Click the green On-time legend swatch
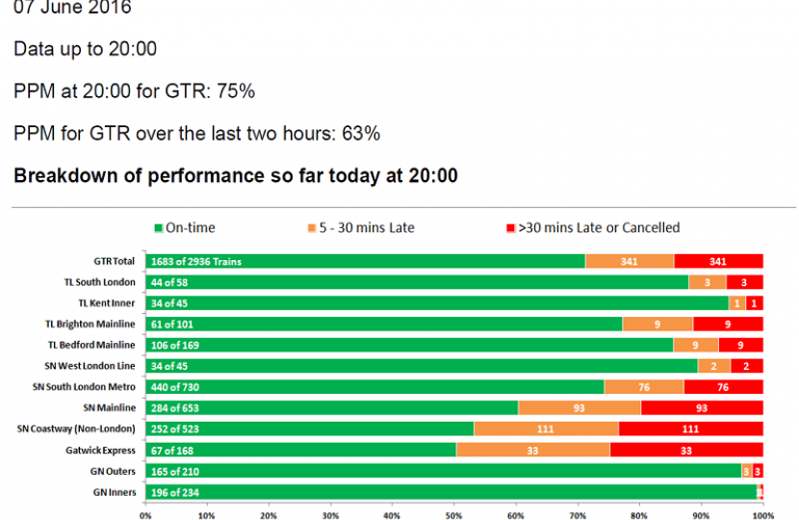 pyautogui.click(x=159, y=228)
